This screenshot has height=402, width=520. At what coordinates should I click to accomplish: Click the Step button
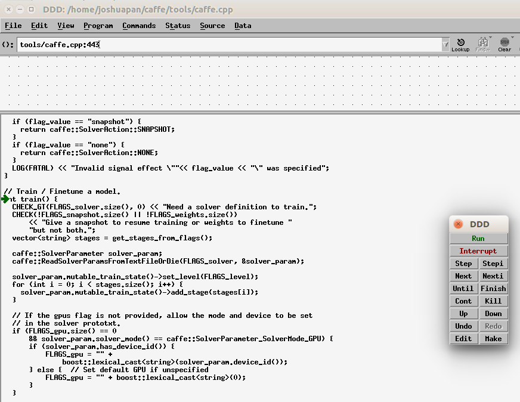463,263
